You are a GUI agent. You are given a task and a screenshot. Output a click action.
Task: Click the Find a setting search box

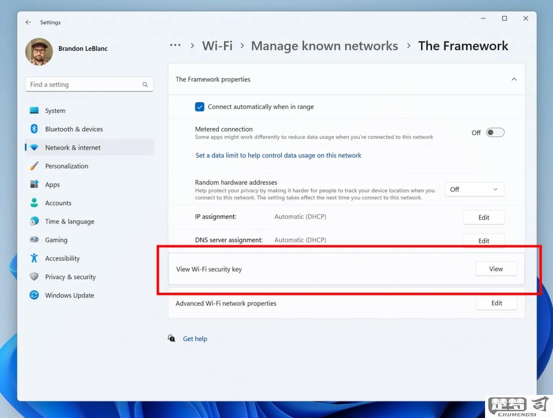click(x=89, y=85)
